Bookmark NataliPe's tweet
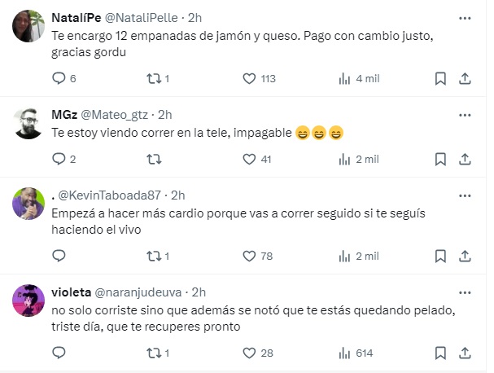 (x=439, y=78)
